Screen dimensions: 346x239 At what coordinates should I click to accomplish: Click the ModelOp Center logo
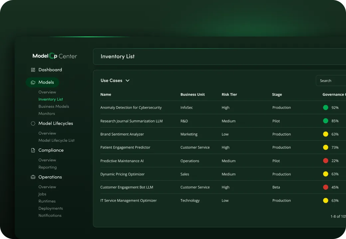(55, 56)
